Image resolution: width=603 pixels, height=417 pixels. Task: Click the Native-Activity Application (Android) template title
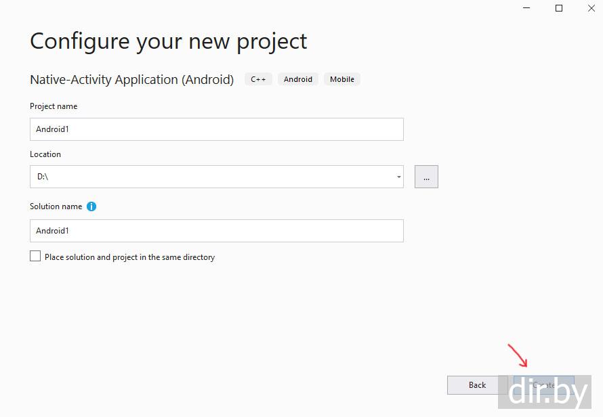click(131, 80)
